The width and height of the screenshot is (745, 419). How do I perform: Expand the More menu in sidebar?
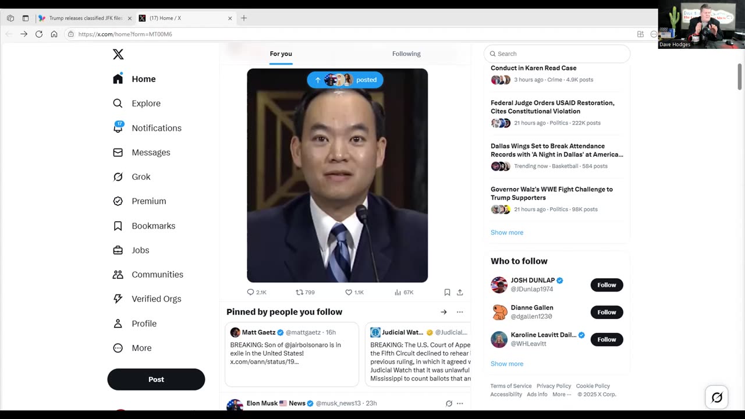coord(132,348)
